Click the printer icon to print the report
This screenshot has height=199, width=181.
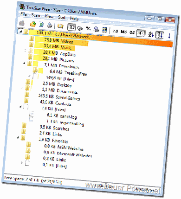50,25
